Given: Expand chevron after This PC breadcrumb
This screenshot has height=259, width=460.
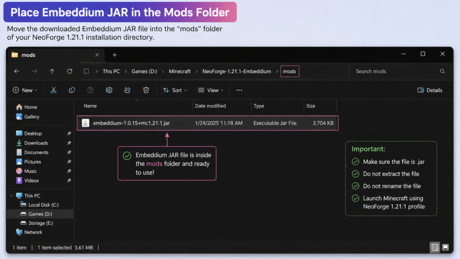Looking at the screenshot, I should [x=126, y=71].
